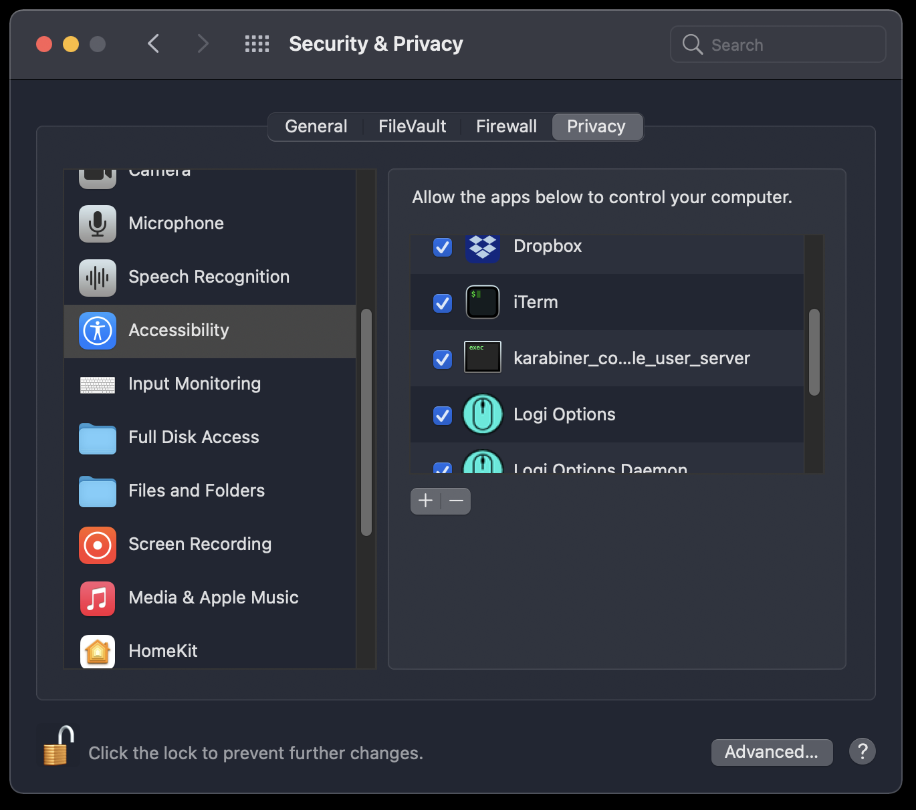Click the Dropbox app icon in the list
916x810 pixels.
tap(482, 247)
